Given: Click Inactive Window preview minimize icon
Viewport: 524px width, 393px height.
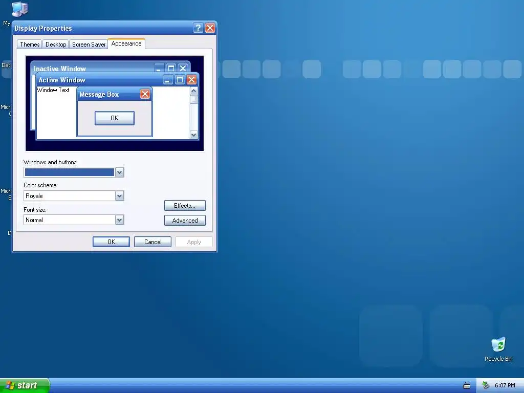Looking at the screenshot, I should pos(159,69).
